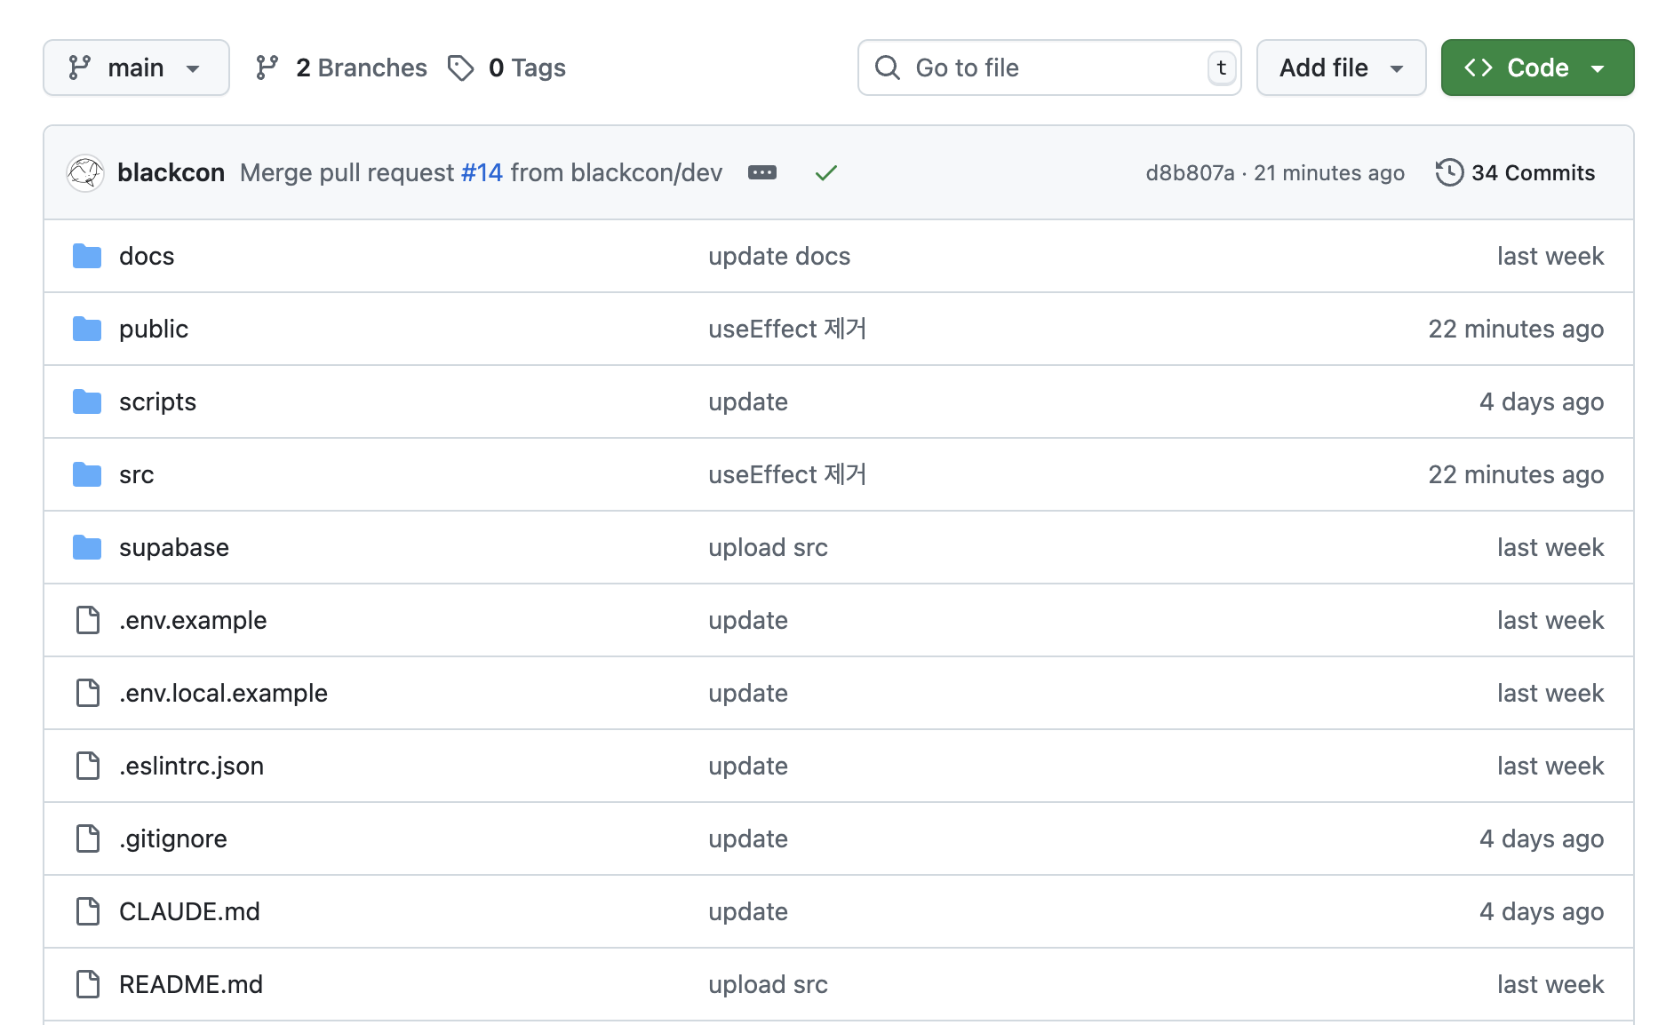Open the src folder
This screenshot has width=1658, height=1025.
pyautogui.click(x=136, y=474)
